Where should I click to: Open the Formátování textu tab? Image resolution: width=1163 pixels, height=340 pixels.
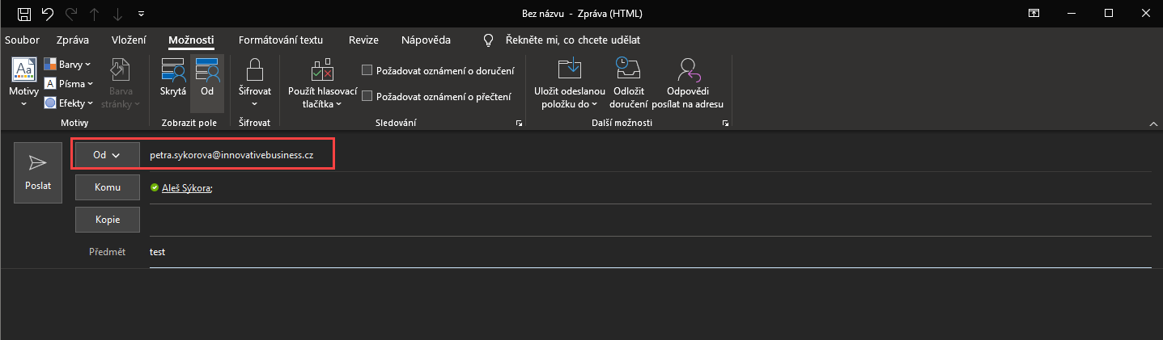click(x=281, y=40)
